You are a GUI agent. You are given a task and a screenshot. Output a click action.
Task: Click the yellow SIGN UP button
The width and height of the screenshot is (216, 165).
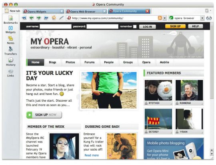pos(175,26)
